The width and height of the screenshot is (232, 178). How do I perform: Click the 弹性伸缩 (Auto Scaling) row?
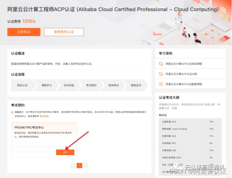pos(190,129)
